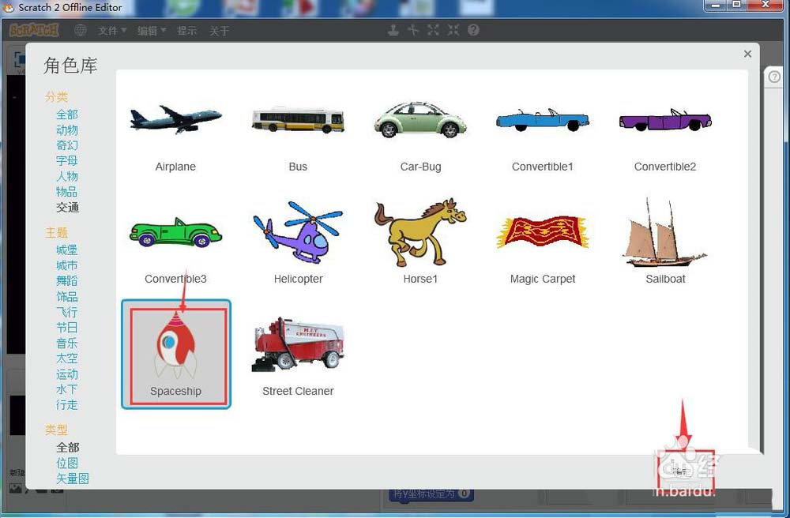Pick the blue Convertible1 sprite
Viewport: 790px width, 518px height.
click(x=543, y=121)
